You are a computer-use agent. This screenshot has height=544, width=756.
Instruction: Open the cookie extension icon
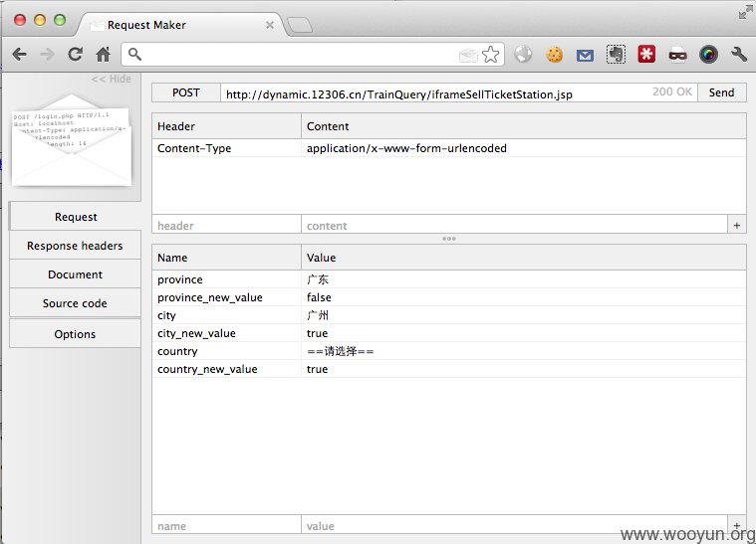tap(555, 55)
